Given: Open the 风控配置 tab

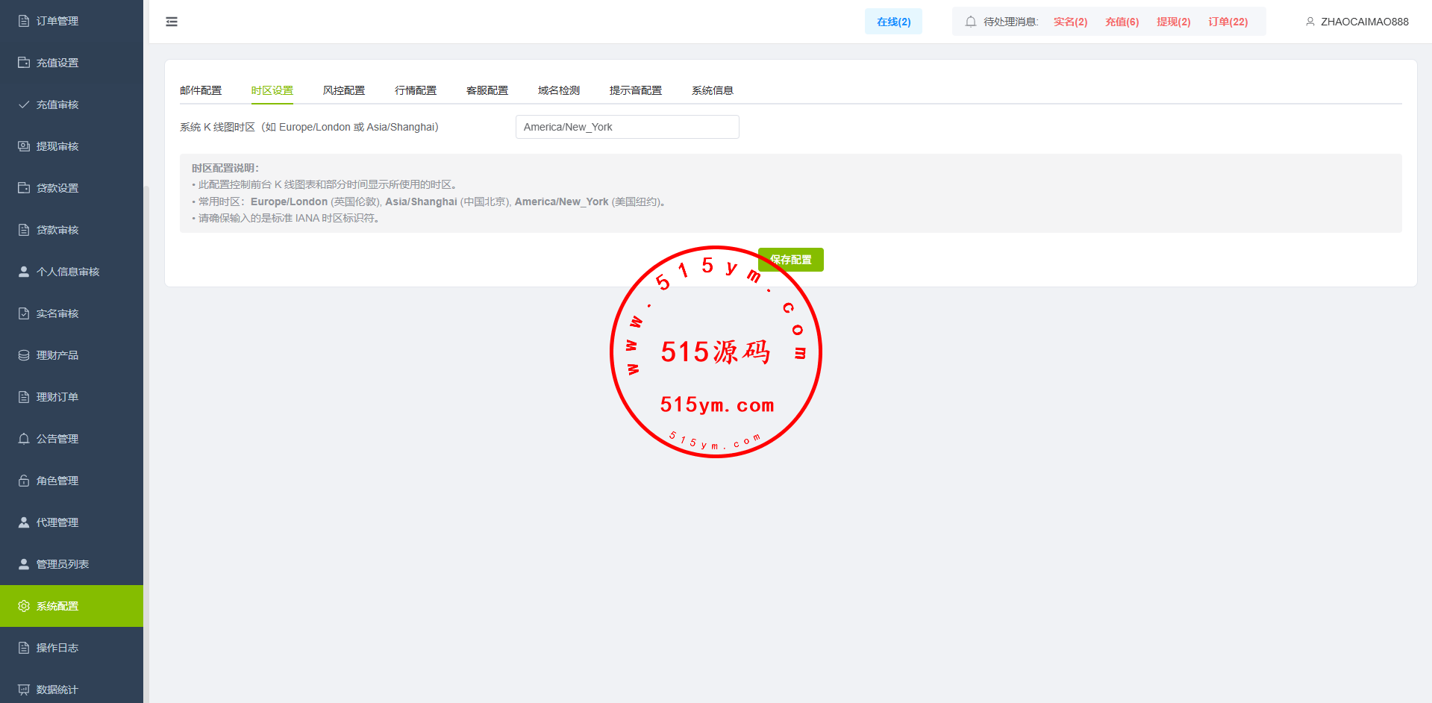Looking at the screenshot, I should click(x=344, y=90).
